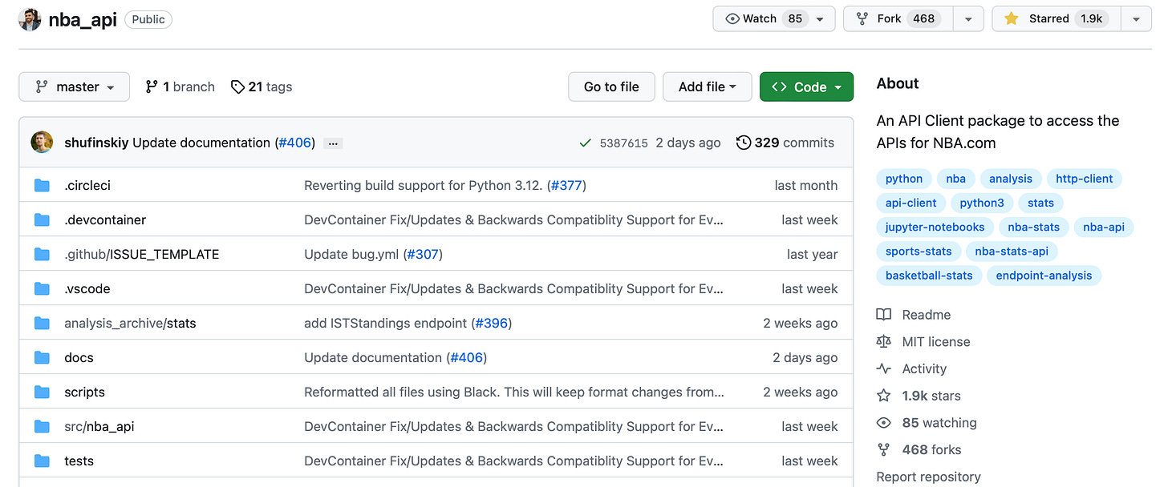Click the tag icon beside 21 tags

tap(237, 87)
